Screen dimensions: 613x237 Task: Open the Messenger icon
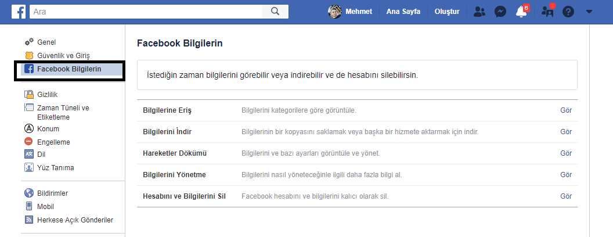click(x=500, y=12)
